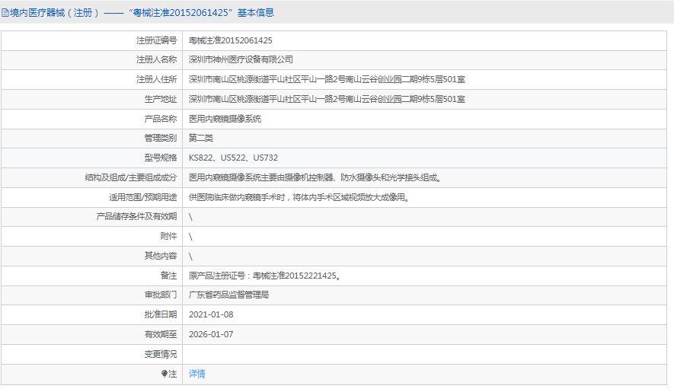Click the 管理类别 row label
This screenshot has width=674, height=389.
pos(161,138)
